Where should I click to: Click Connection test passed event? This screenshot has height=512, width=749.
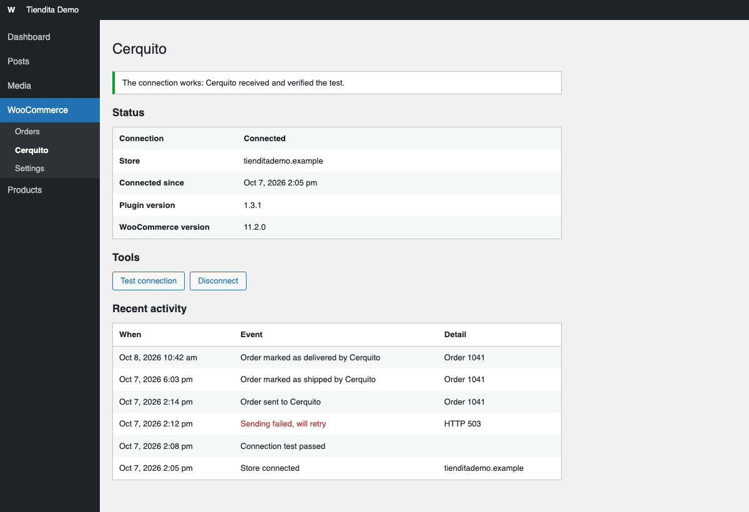click(283, 446)
